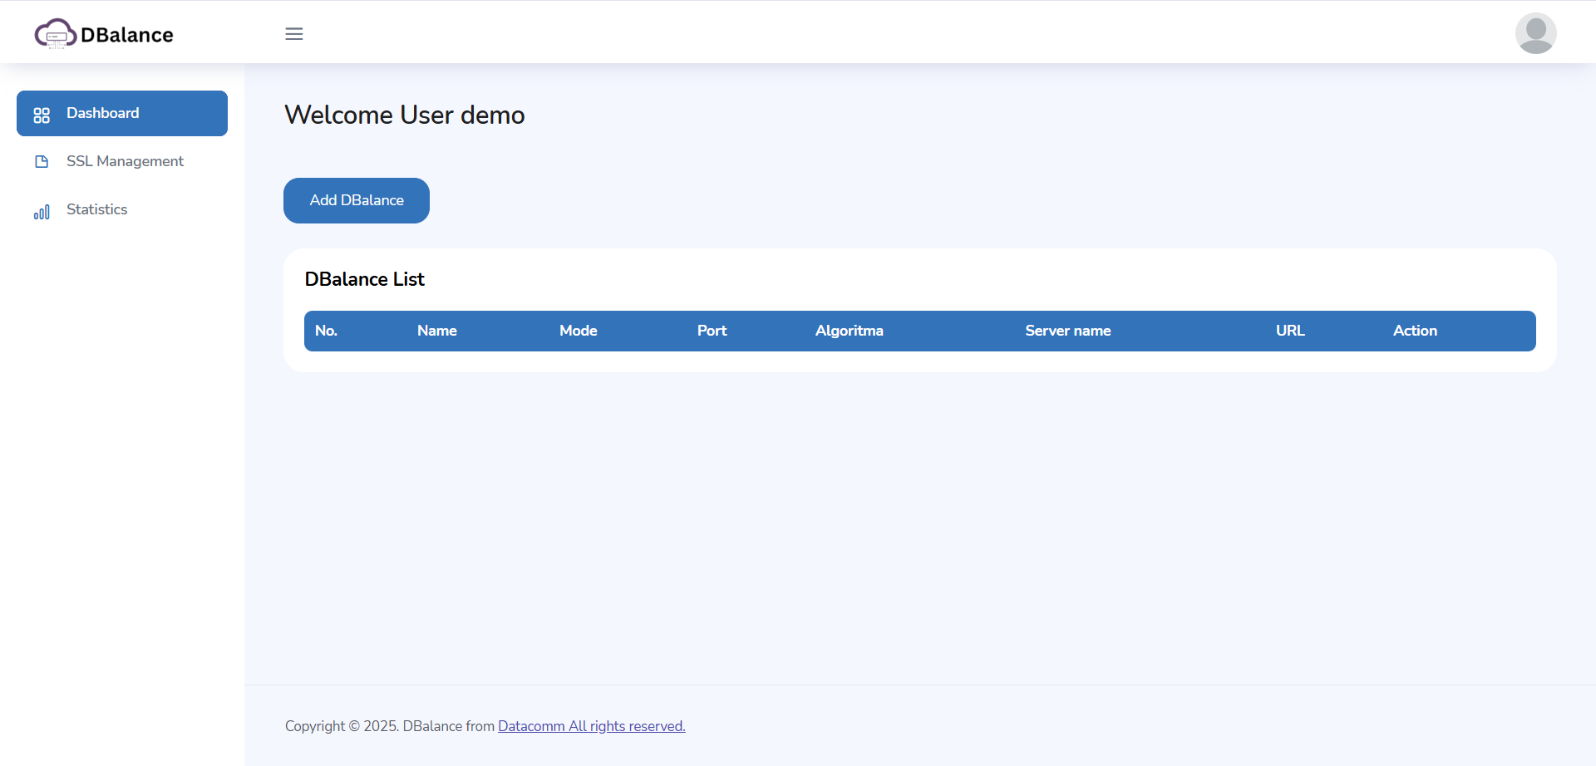
Task: Select the Mode column header
Action: coord(579,331)
